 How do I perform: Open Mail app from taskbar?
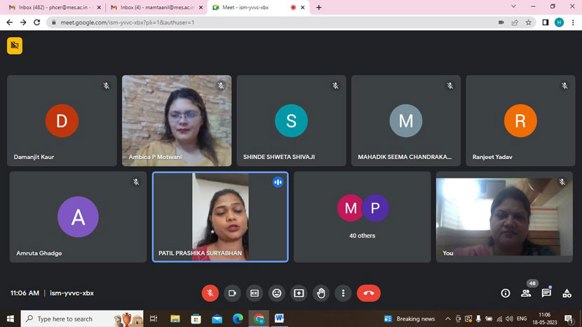point(217,319)
